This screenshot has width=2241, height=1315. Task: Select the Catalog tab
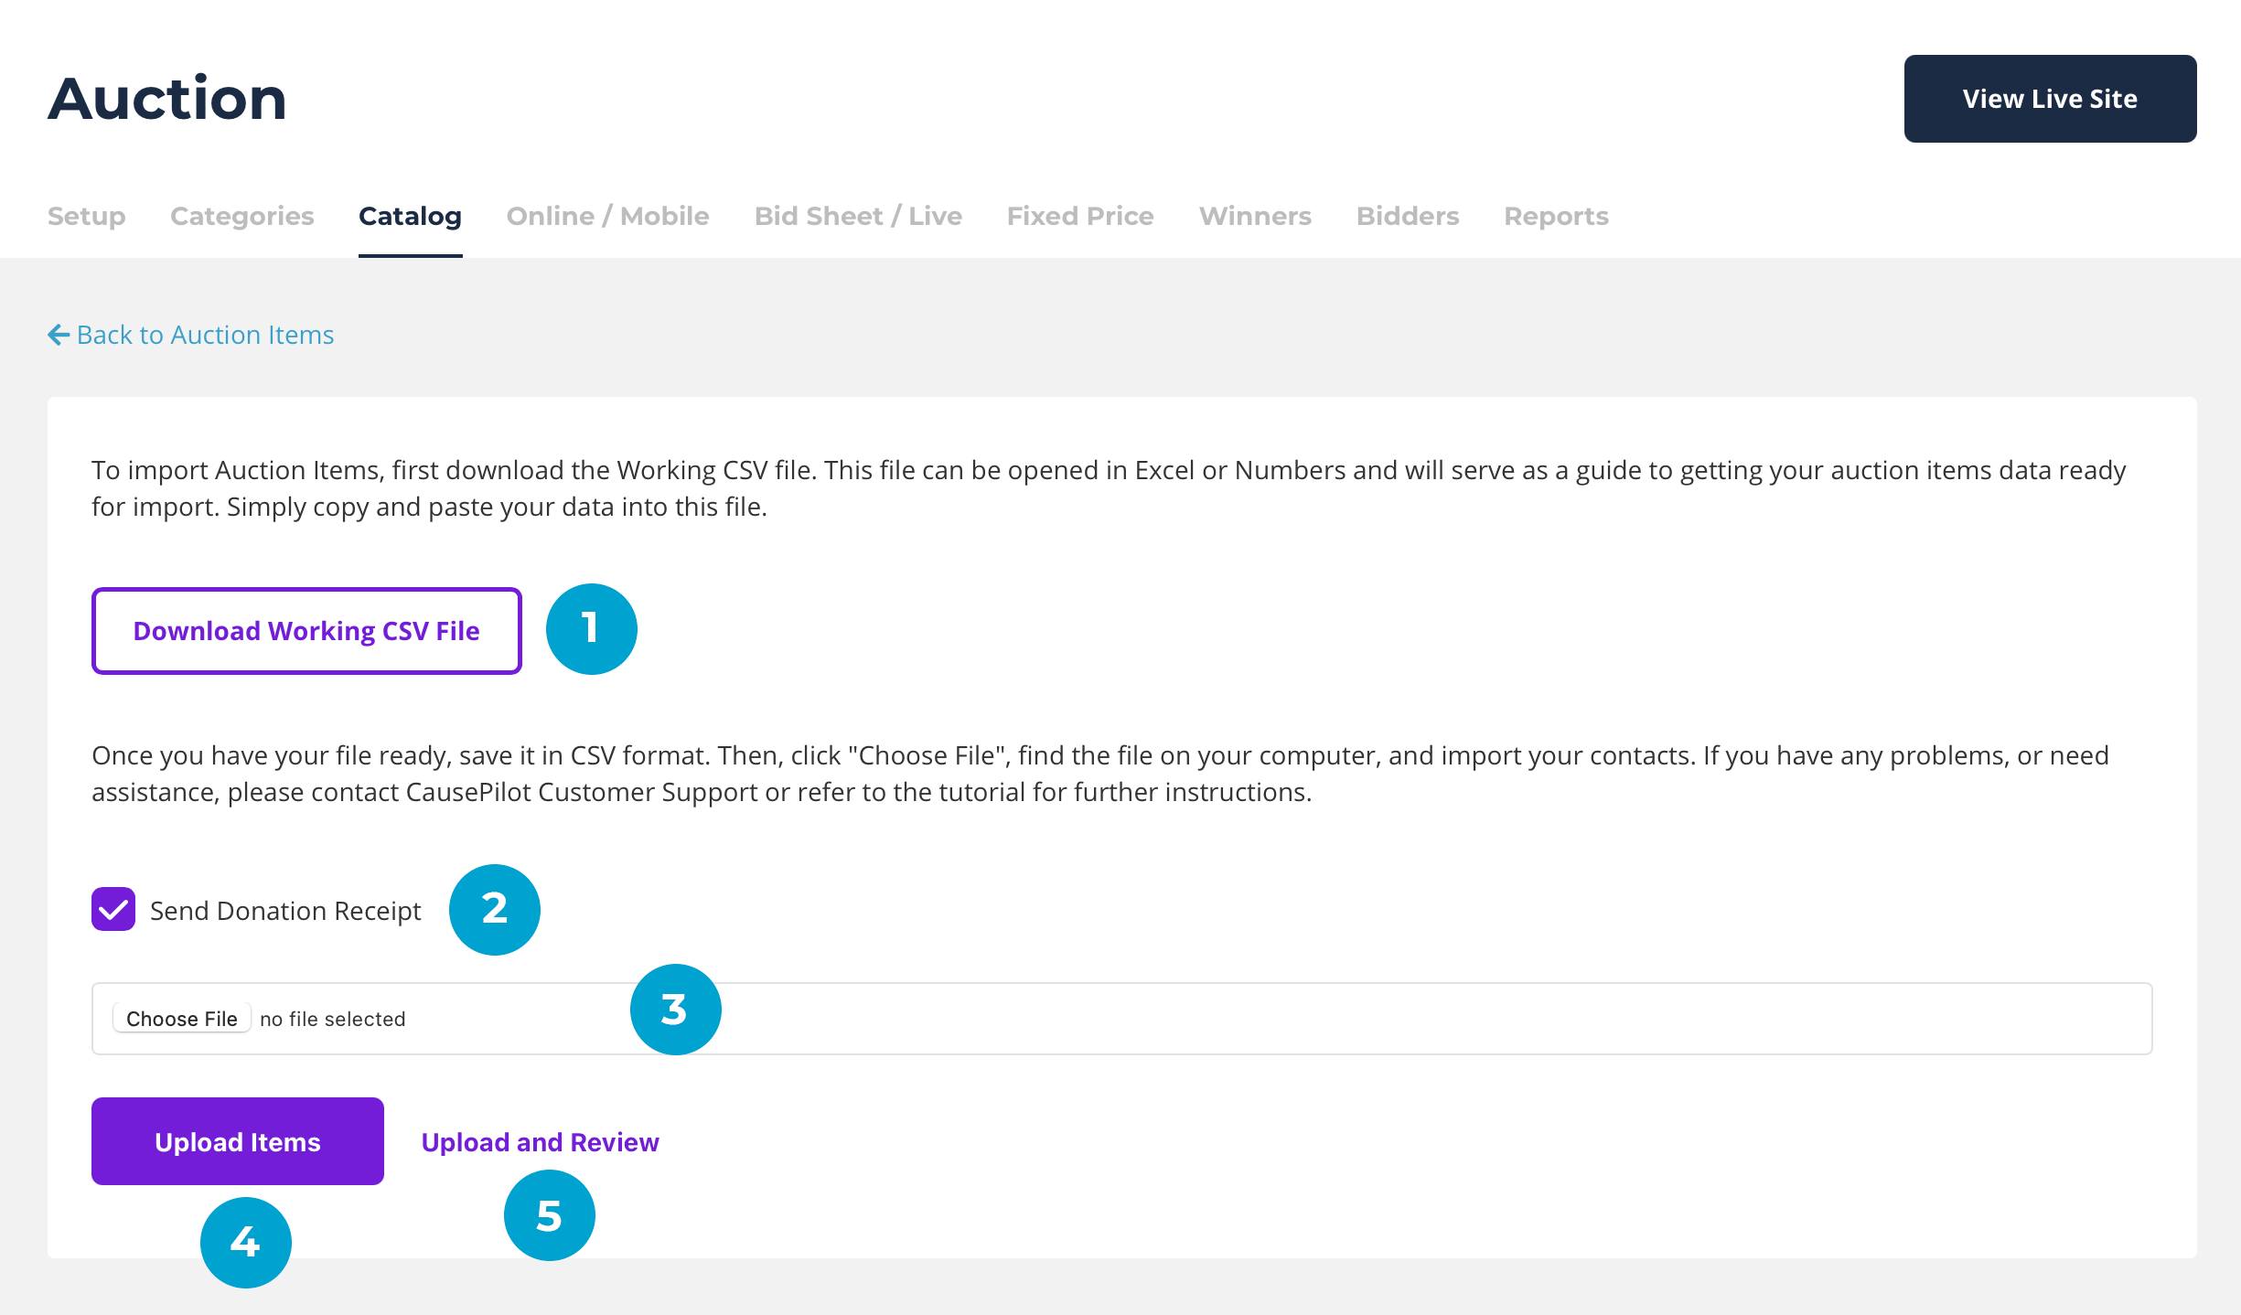[x=410, y=216]
